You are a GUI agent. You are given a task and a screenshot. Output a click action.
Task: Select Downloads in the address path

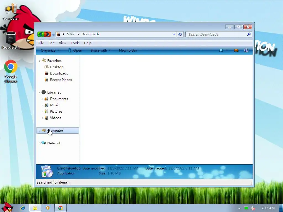point(90,34)
